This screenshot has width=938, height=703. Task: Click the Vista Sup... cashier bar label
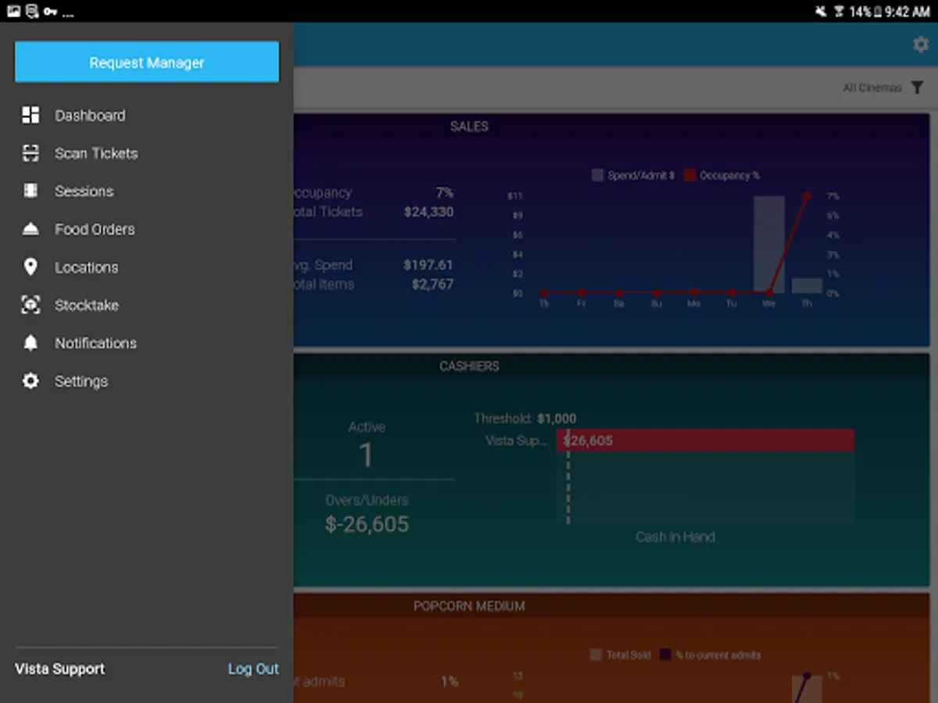click(x=516, y=441)
